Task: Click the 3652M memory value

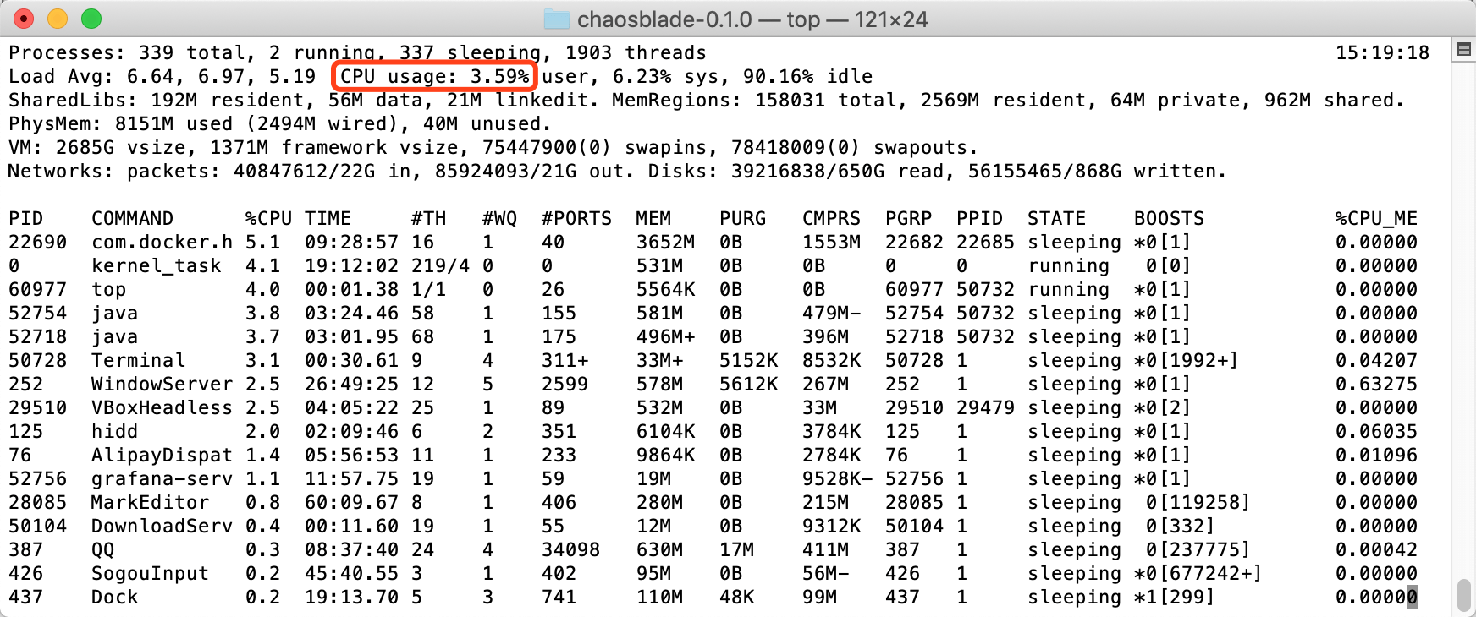Action: coord(665,243)
